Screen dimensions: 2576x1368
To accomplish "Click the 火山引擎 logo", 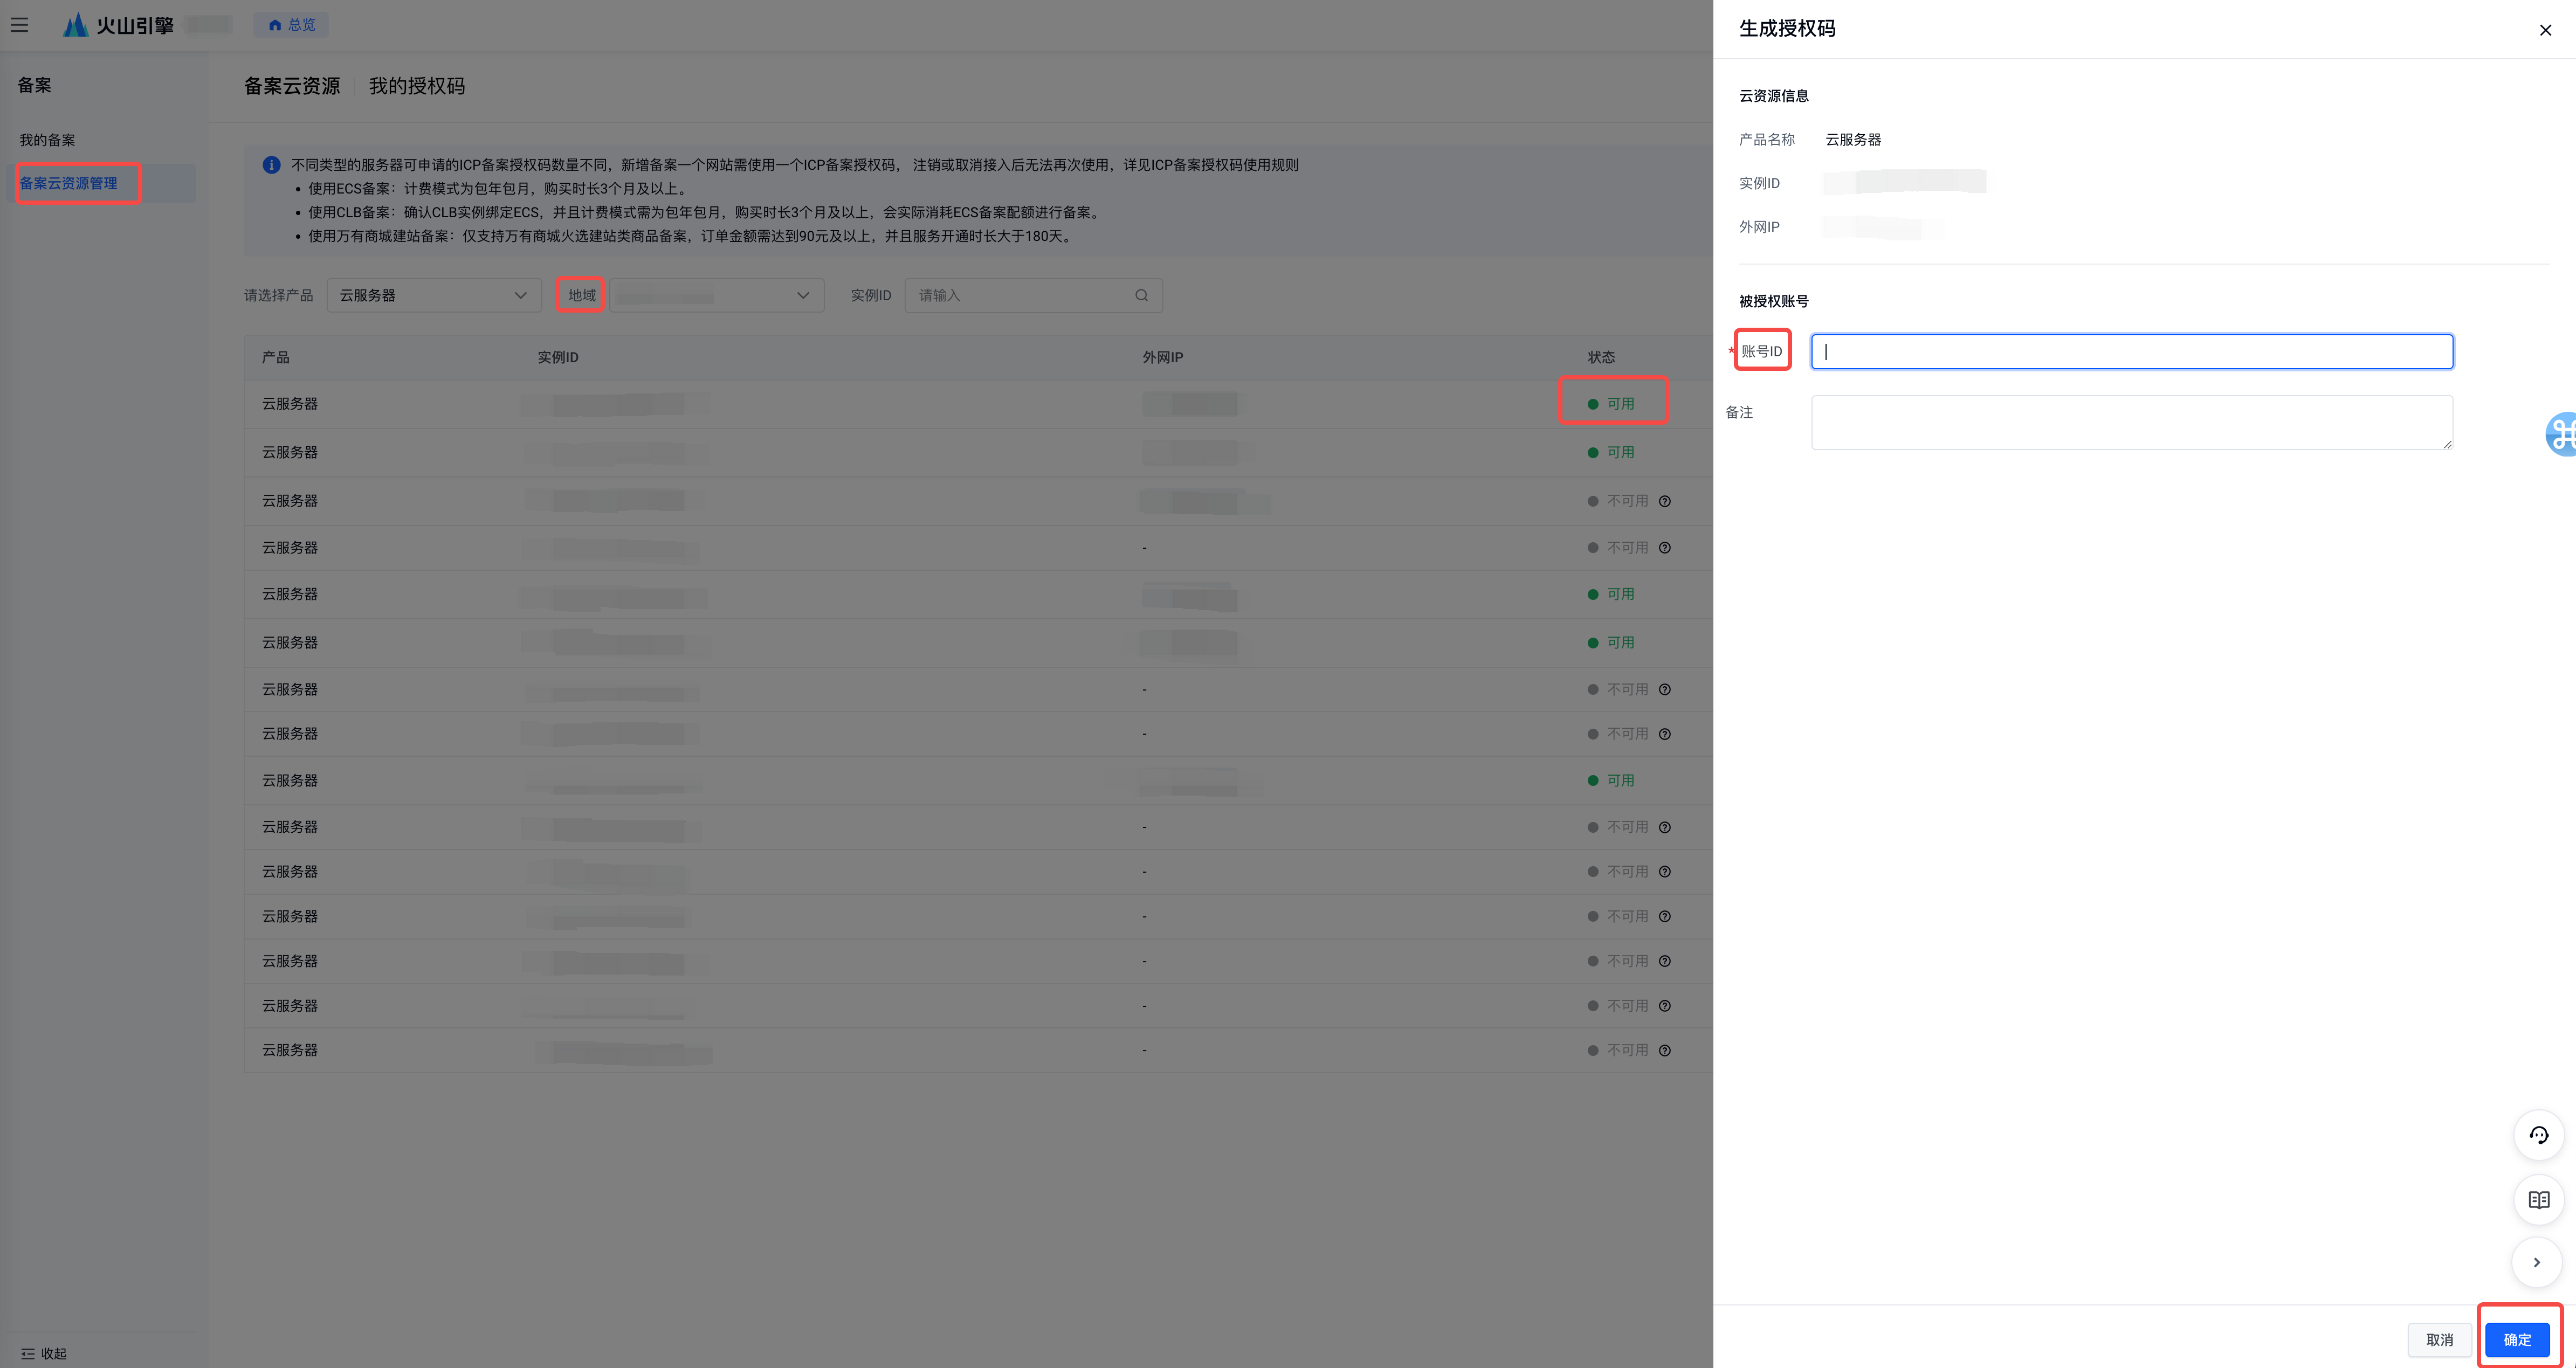I will pos(118,25).
